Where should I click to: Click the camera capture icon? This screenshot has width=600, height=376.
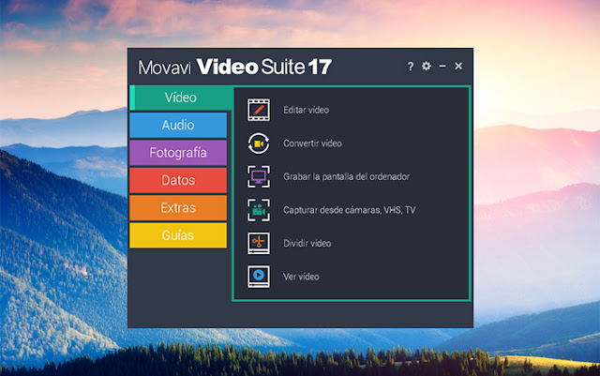coord(259,210)
